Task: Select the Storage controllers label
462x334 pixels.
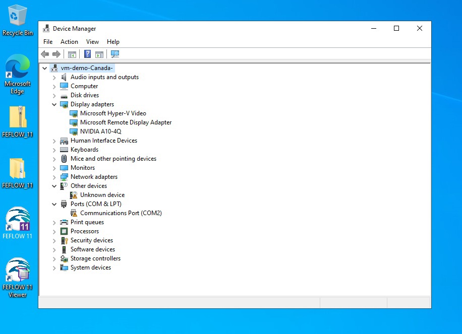Action: tap(96, 258)
